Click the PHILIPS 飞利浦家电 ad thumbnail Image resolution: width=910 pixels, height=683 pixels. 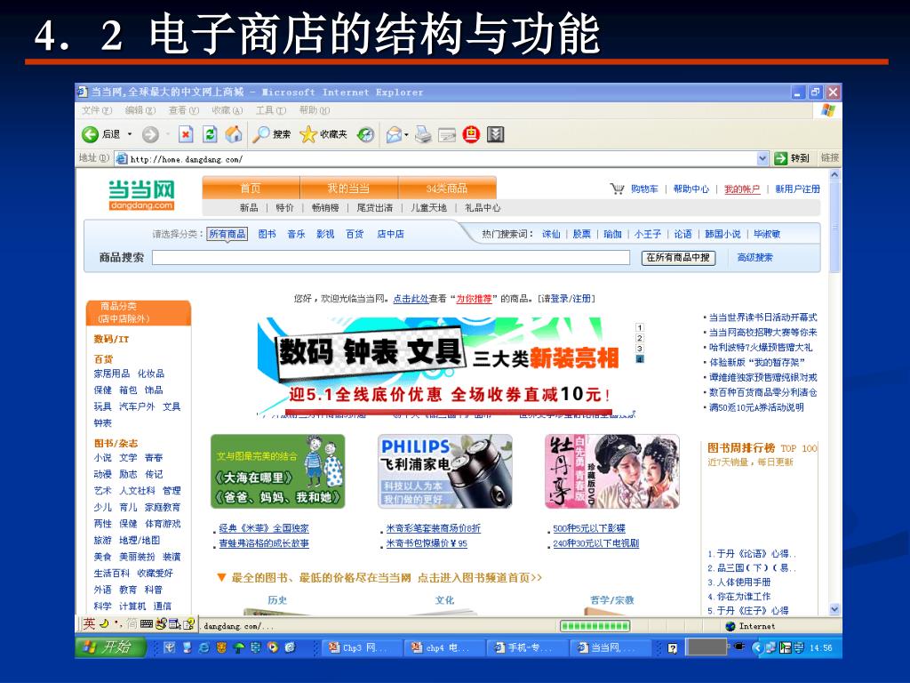pyautogui.click(x=444, y=471)
